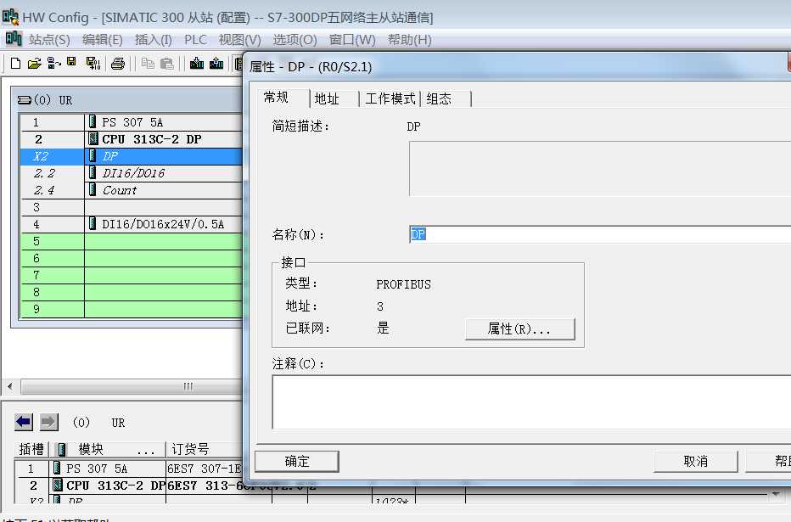Click the CPU icon beside CPU 313C-2 DP in the rack

click(93, 138)
